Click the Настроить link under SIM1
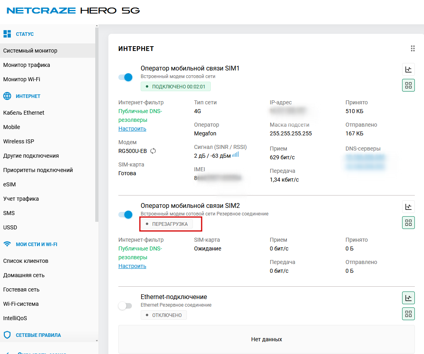This screenshot has height=354, width=424. (x=132, y=129)
